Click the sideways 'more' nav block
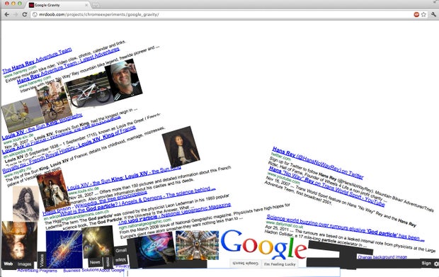 click(108, 262)
